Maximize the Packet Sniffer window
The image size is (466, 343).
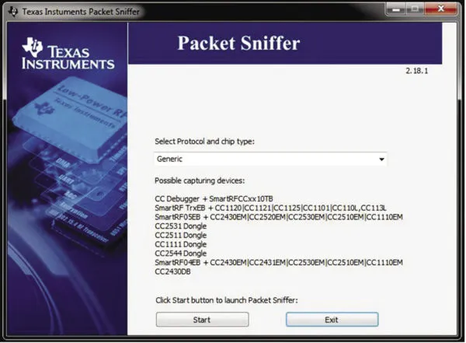[415, 9]
